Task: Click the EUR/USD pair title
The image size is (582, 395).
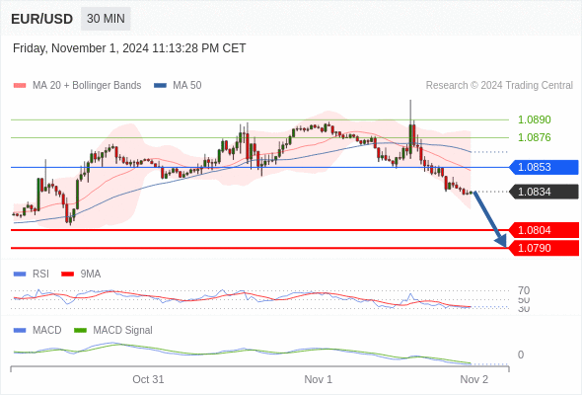Action: coord(42,19)
